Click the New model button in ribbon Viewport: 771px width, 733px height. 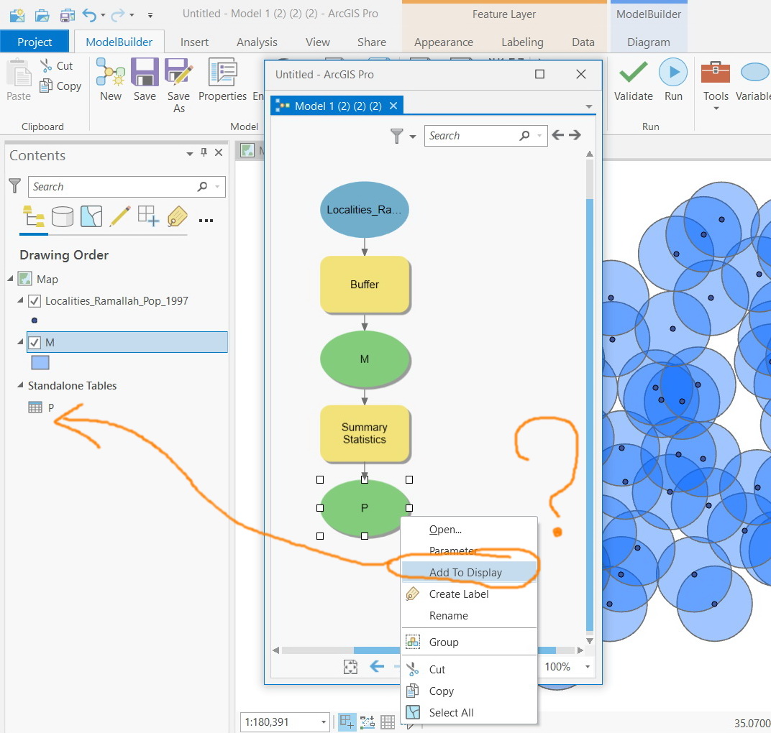(111, 80)
